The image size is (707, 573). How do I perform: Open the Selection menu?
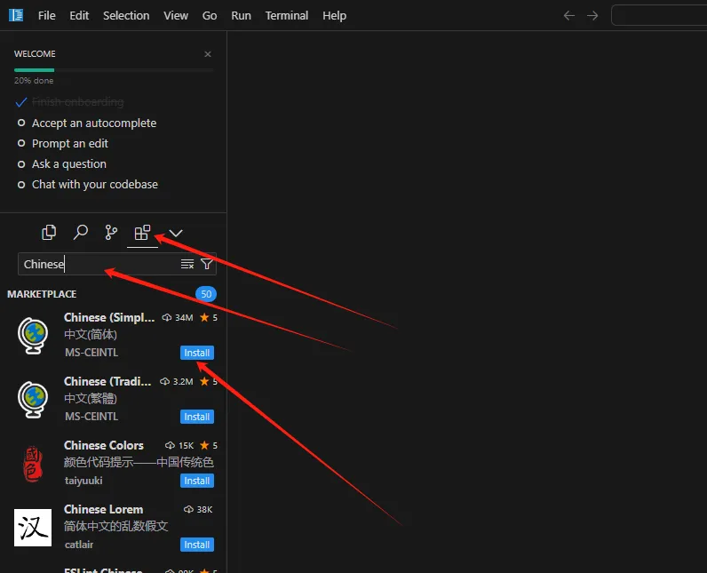click(126, 15)
